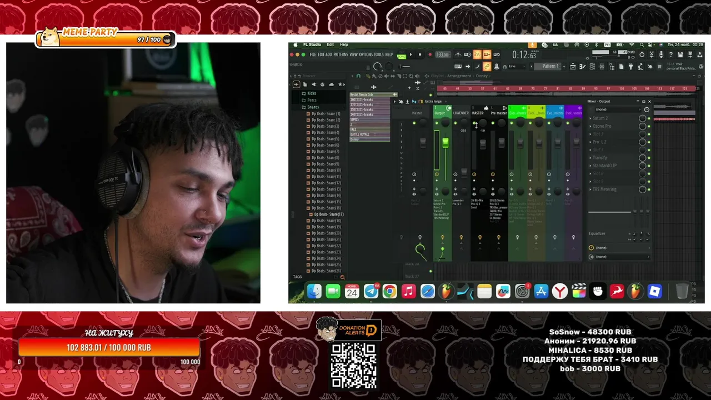Image resolution: width=711 pixels, height=400 pixels.
Task: Click the browser cloud icon
Action: [331, 84]
